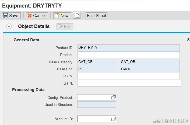Image resolution: width=190 pixels, height=125 pixels.
Task: Click the Copy pages icon
Action: pos(77,16)
